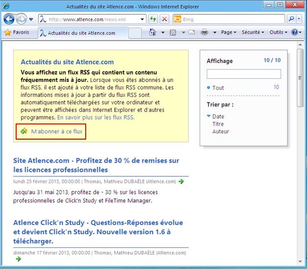Viewport: 307px width, 269px height.
Task: Open the Page menu
Action: click(229, 32)
